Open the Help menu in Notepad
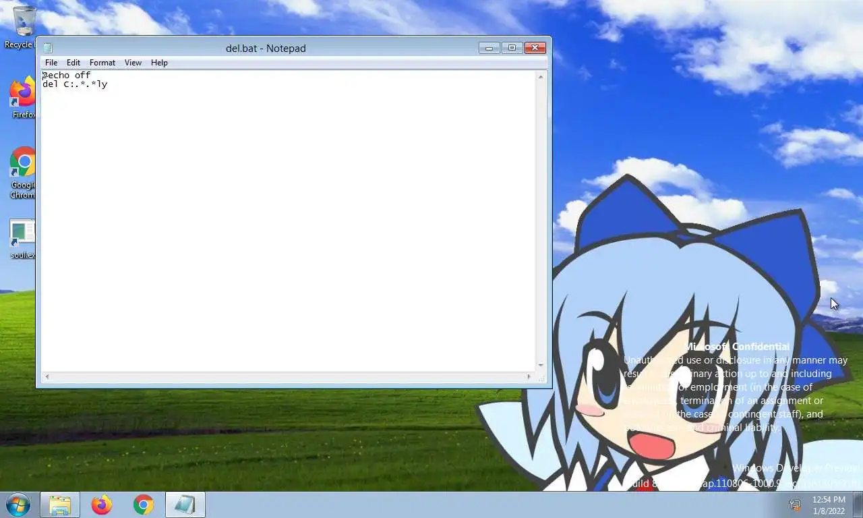 coord(159,63)
